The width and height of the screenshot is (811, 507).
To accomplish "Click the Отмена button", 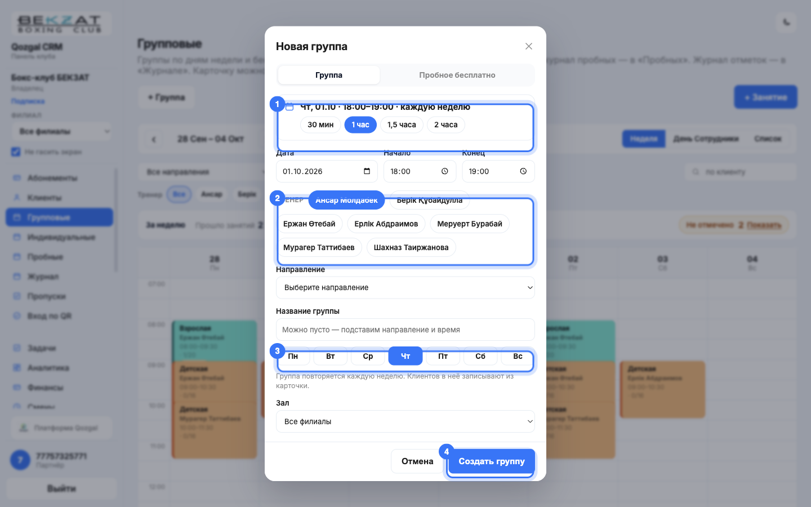I will [x=417, y=461].
